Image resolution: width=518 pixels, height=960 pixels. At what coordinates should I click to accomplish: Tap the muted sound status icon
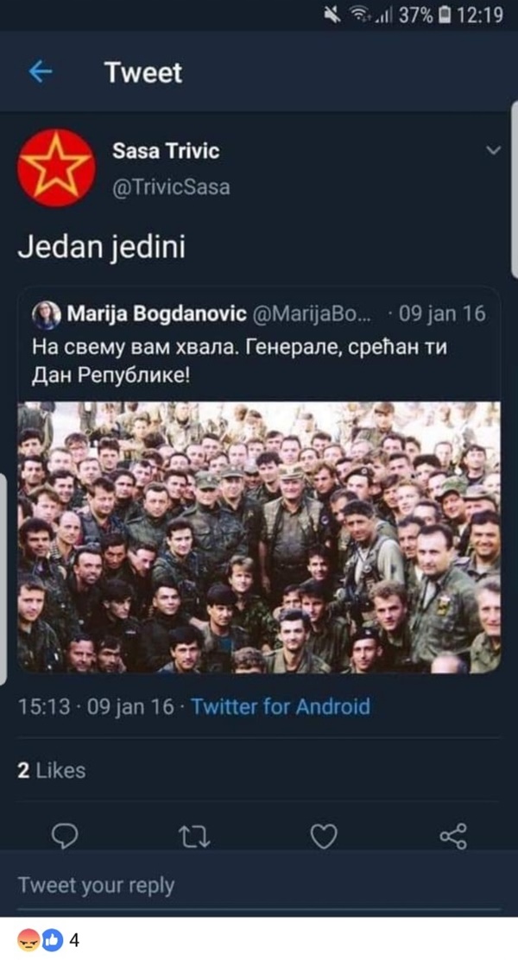333,15
